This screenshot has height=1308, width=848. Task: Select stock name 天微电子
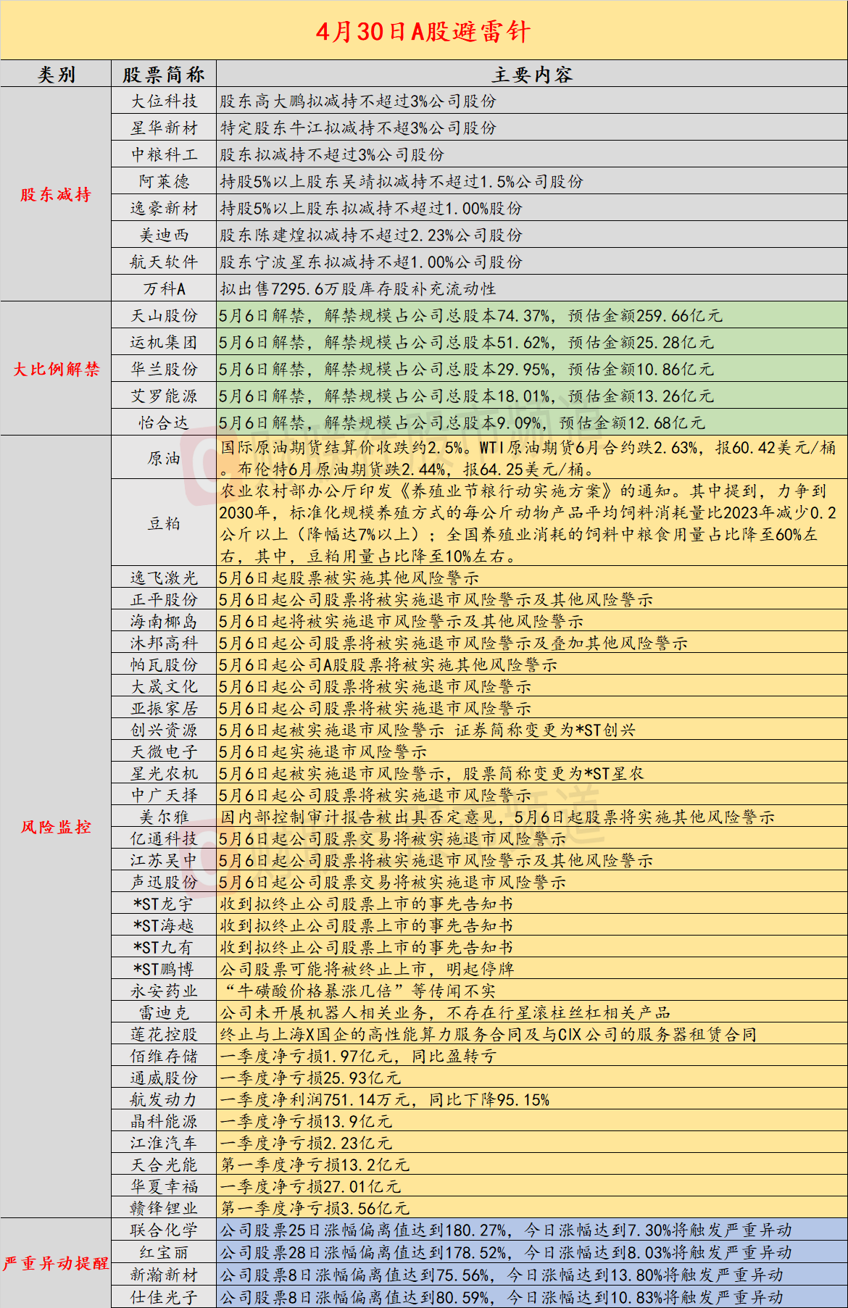coord(164,751)
